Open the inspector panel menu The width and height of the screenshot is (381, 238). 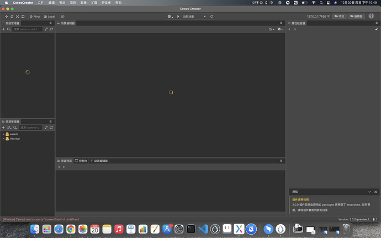click(x=377, y=23)
